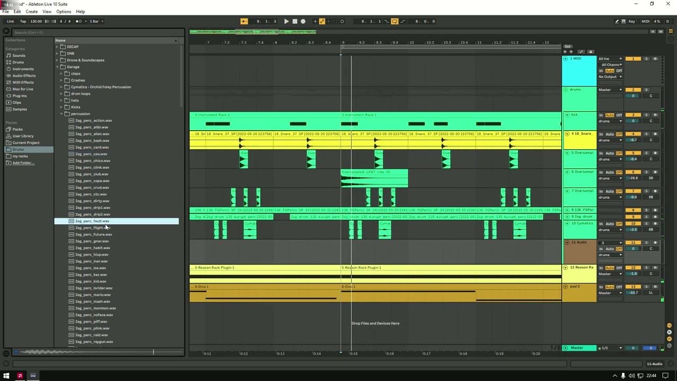Click the Punch-Out switch
The image size is (677, 381).
(402, 21)
